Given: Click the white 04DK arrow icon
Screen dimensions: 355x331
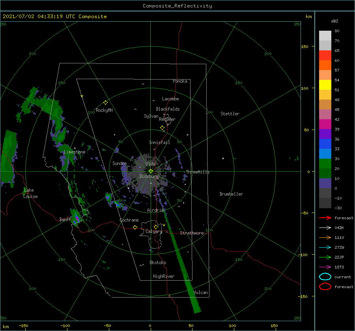Looking at the screenshot, I should coord(325,228).
